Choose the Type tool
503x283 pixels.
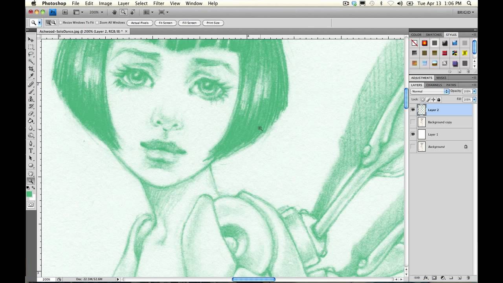(31, 151)
